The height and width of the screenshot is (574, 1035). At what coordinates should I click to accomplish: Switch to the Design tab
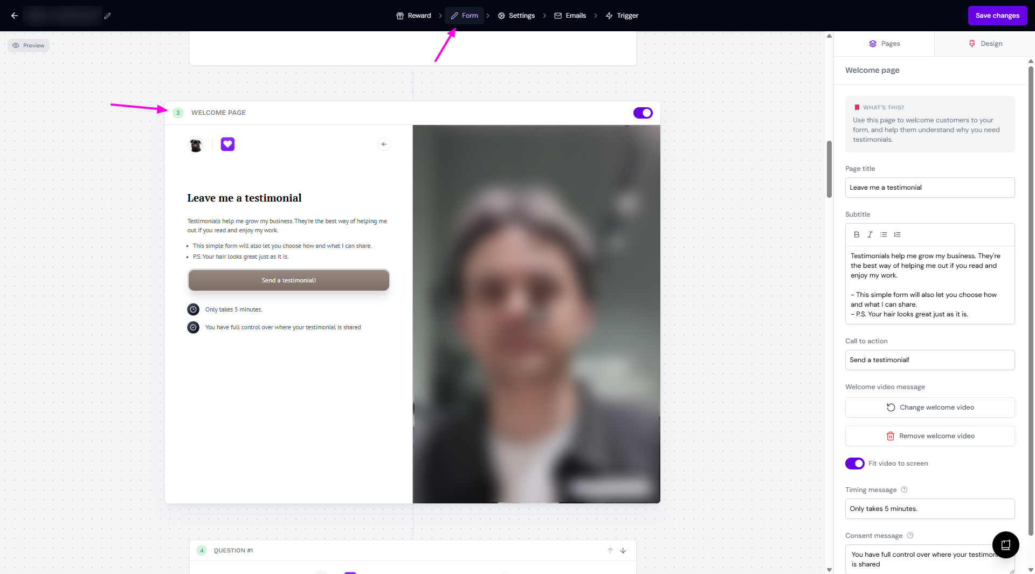[985, 44]
